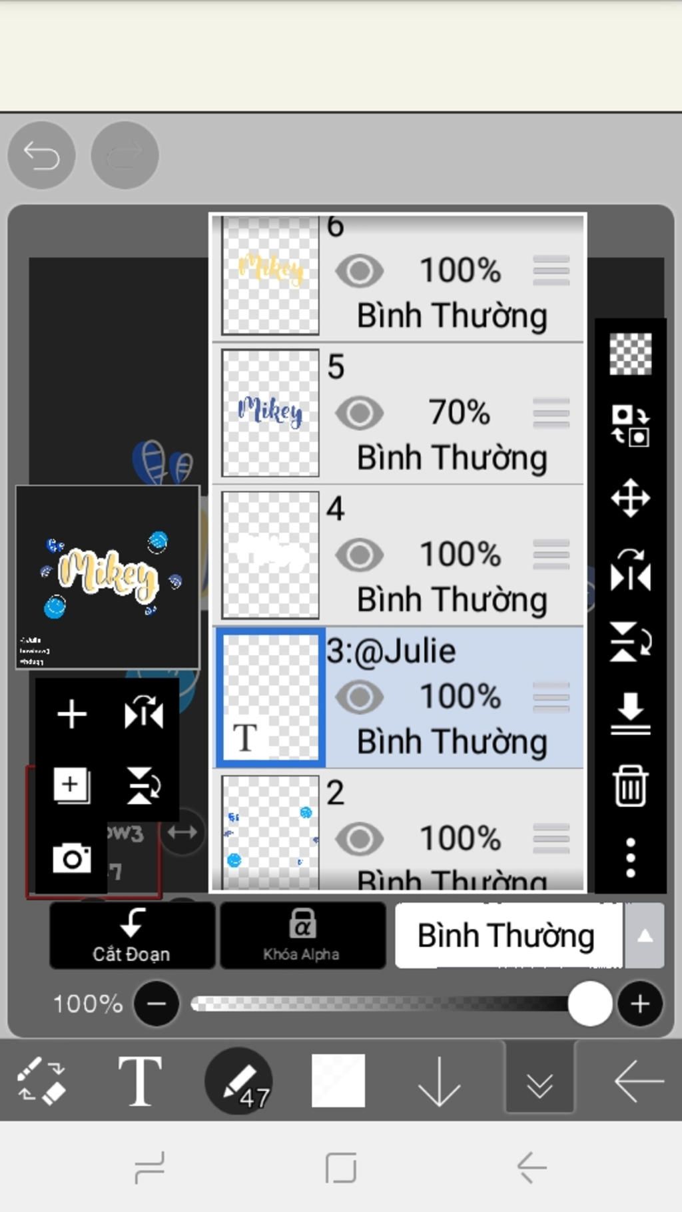Image resolution: width=682 pixels, height=1212 pixels.
Task: Click the Mikey canvas preview thumbnail
Action: [x=108, y=577]
